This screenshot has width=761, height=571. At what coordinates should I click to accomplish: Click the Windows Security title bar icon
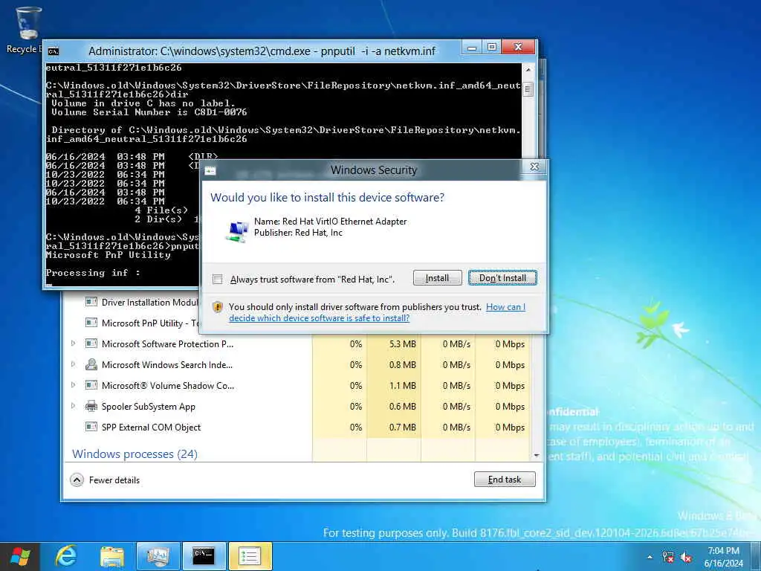pyautogui.click(x=210, y=170)
